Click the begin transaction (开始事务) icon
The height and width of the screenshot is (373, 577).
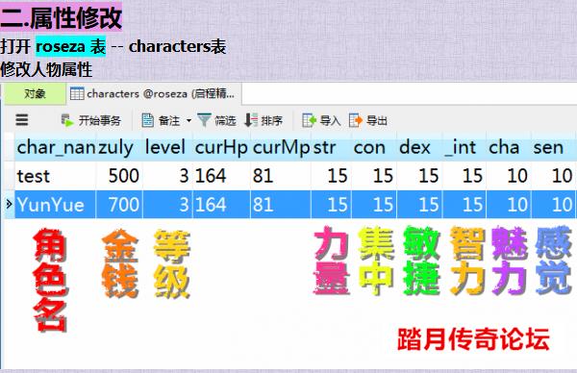point(67,120)
